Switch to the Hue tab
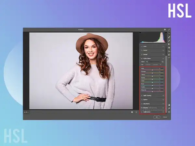195x146 pixels. (142, 64)
